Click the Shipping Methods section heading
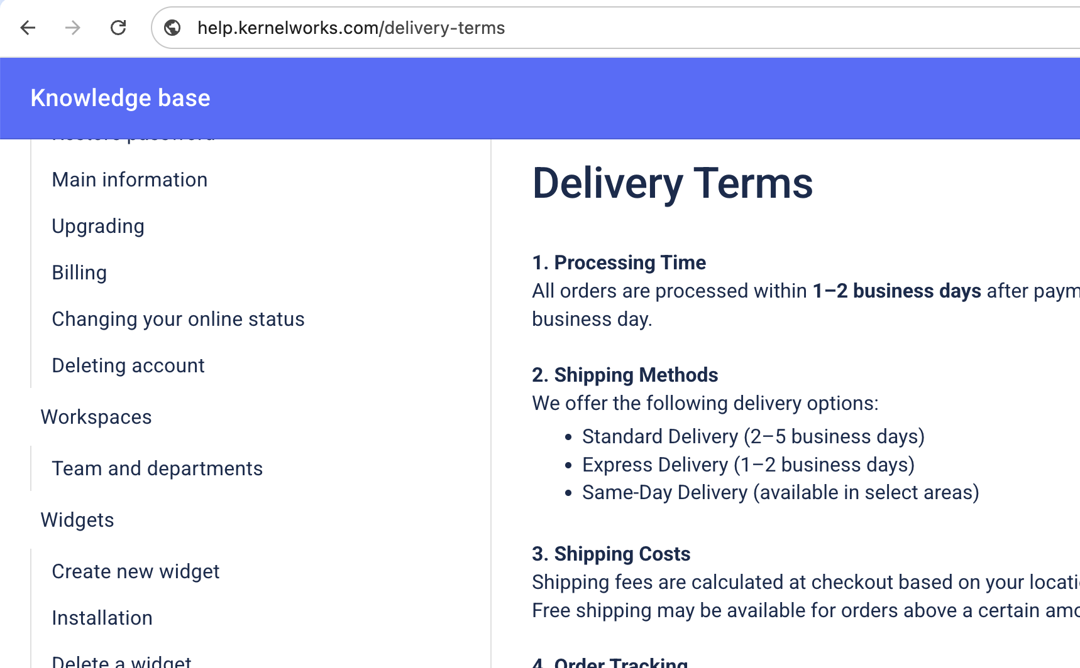Image resolution: width=1080 pixels, height=668 pixels. point(625,375)
